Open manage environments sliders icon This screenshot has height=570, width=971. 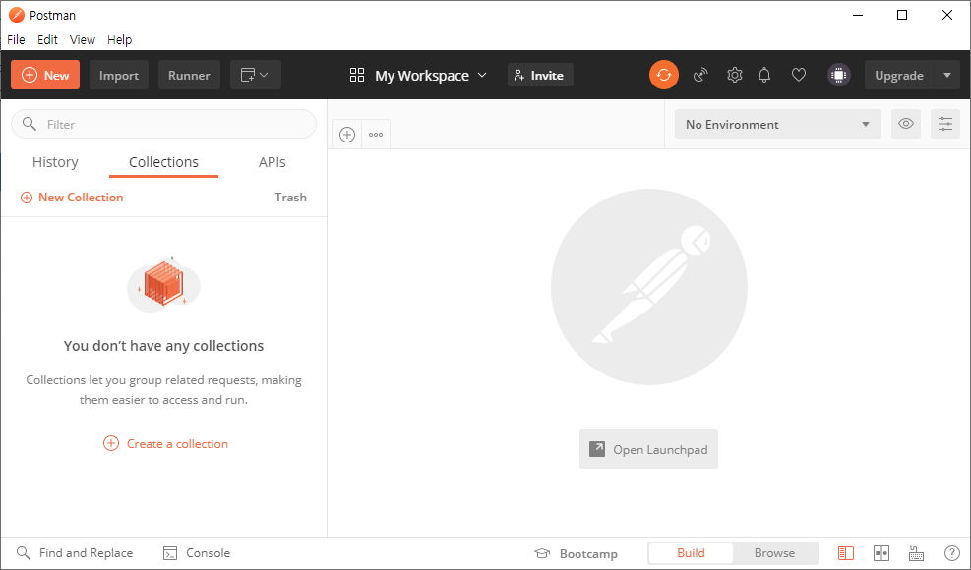click(x=945, y=124)
